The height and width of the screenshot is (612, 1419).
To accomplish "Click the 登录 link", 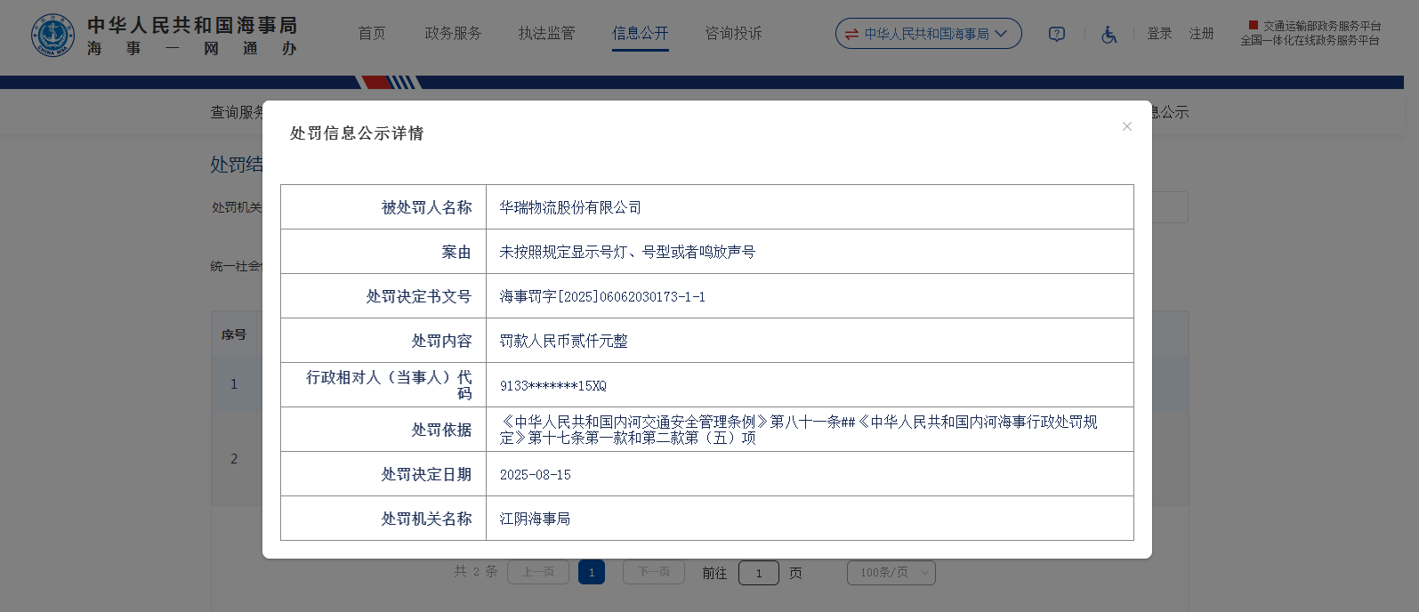I will click(x=1159, y=34).
